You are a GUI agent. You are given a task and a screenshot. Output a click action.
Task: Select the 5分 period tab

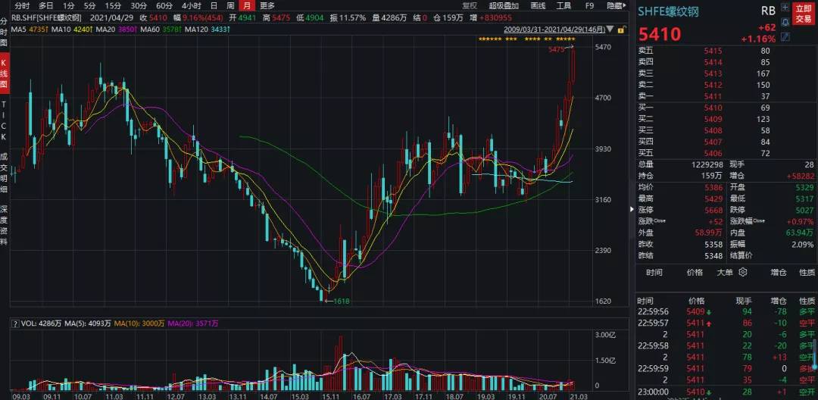(x=89, y=6)
